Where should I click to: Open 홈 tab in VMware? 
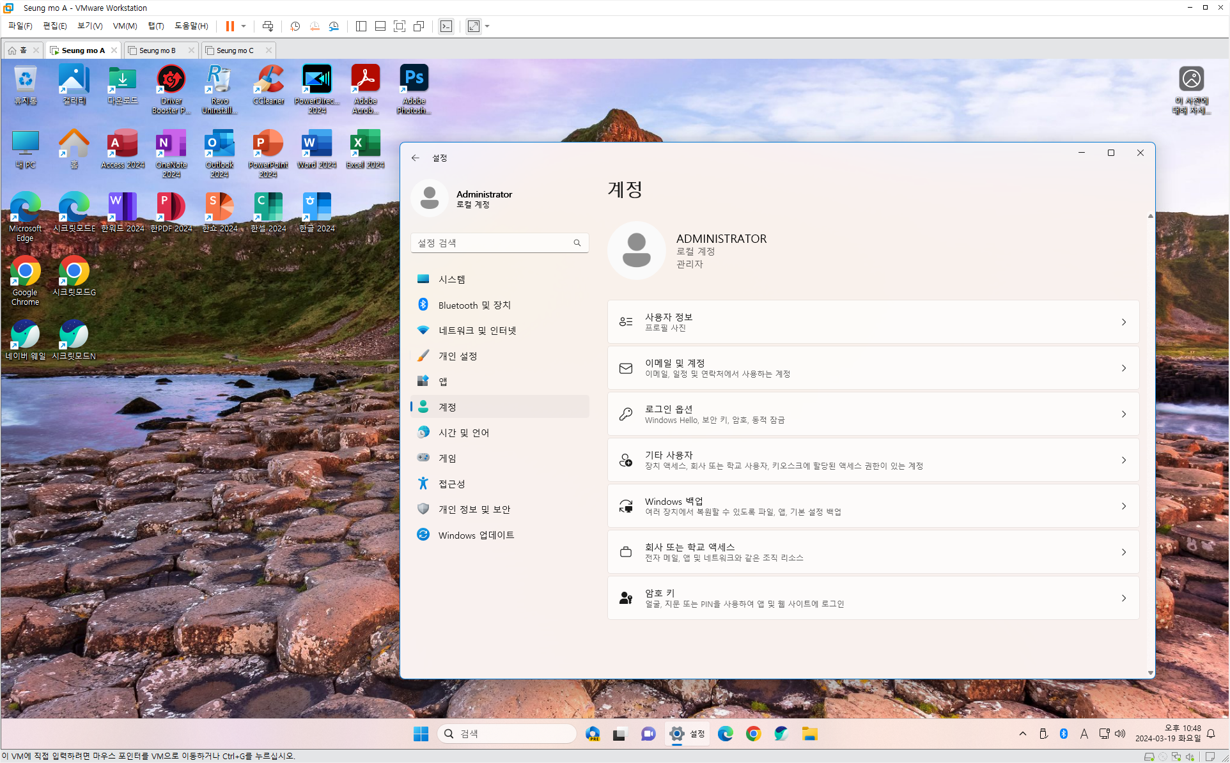click(23, 50)
